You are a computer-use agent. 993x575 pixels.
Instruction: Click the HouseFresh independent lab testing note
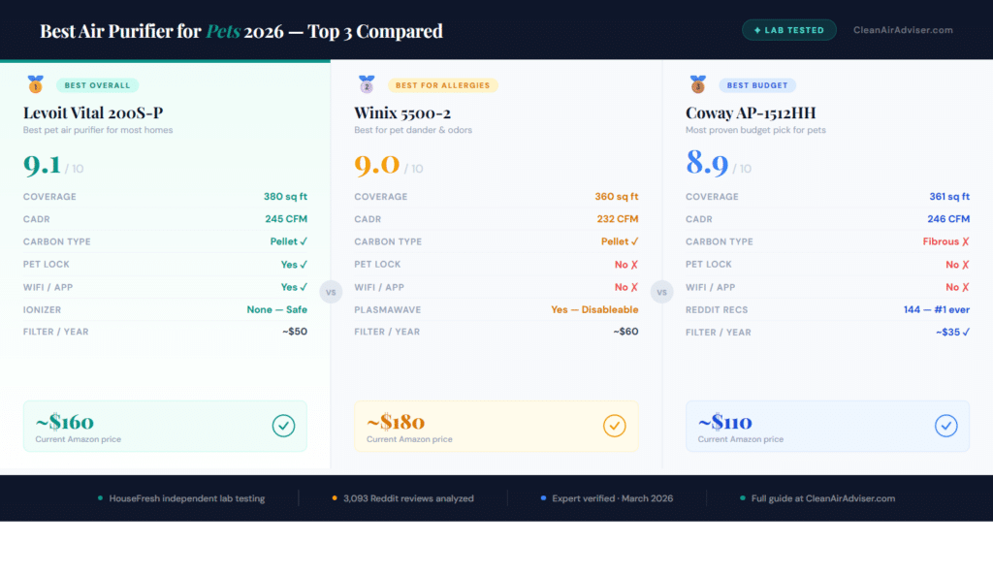(181, 498)
